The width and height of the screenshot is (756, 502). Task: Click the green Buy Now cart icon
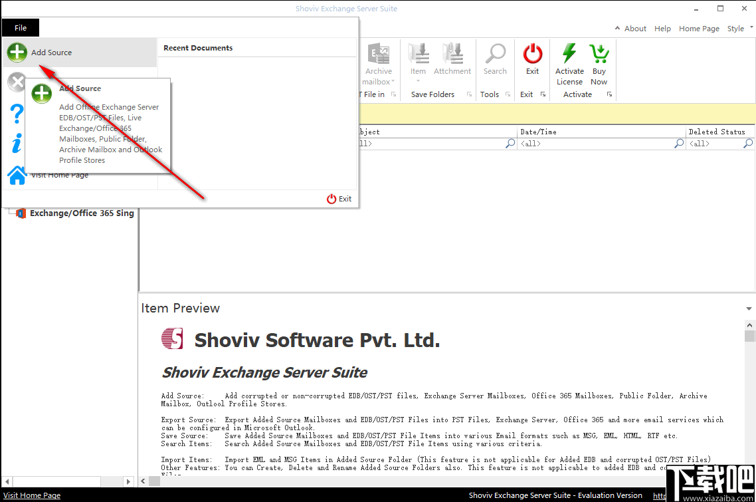[599, 53]
